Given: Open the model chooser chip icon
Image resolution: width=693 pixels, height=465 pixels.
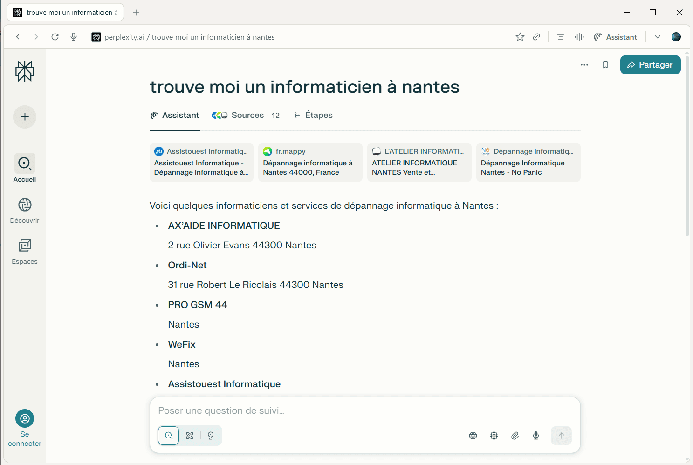Looking at the screenshot, I should tap(494, 436).
